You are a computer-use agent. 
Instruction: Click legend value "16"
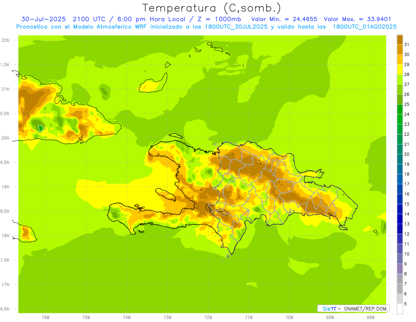tap(407, 194)
